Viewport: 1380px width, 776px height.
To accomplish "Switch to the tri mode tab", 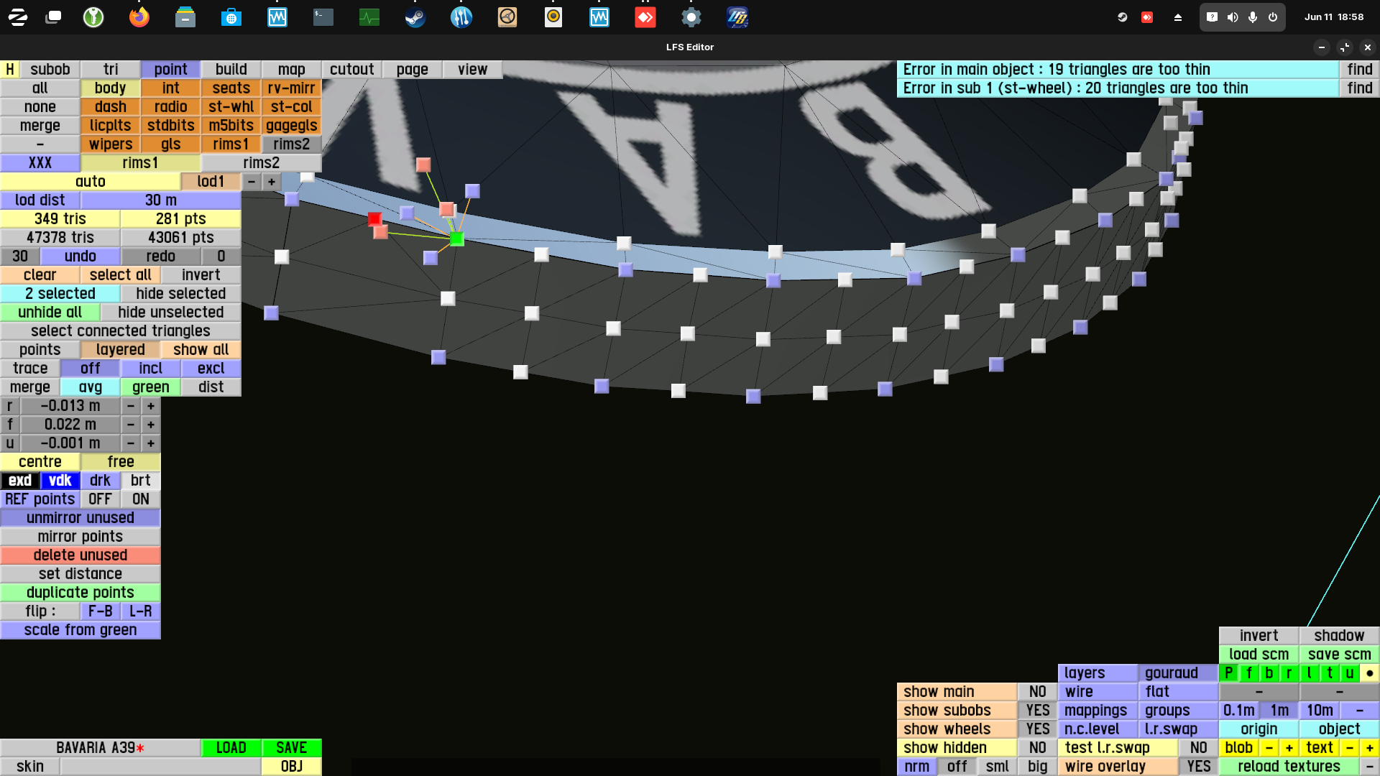I will [110, 69].
